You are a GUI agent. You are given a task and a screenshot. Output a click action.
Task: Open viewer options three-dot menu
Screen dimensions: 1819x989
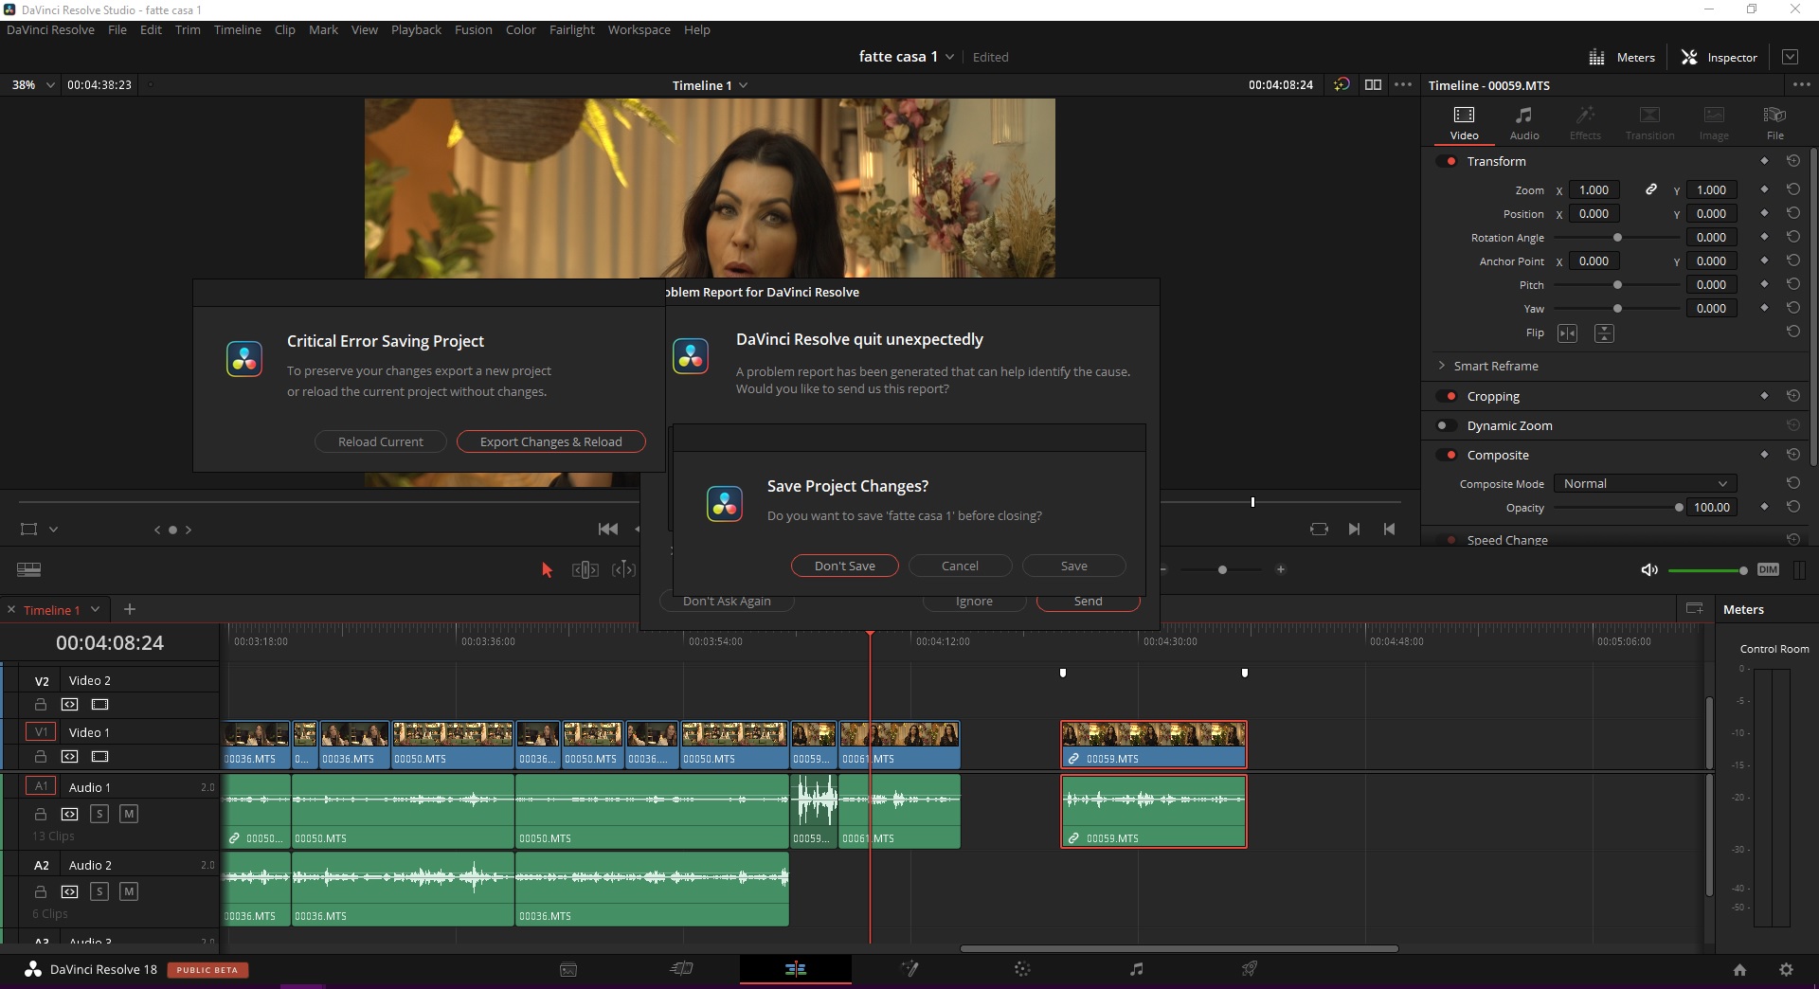[x=1403, y=84]
